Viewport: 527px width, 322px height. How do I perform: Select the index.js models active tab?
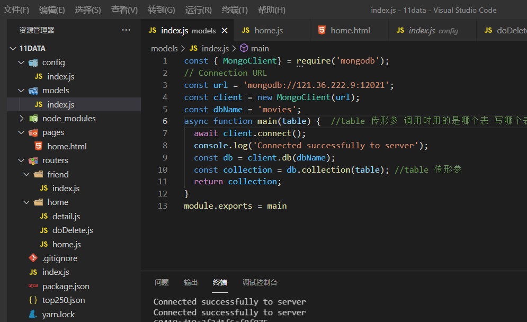tap(188, 31)
